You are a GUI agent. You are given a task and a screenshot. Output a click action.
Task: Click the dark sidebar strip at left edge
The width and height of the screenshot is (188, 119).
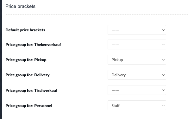pyautogui.click(x=1, y=59)
